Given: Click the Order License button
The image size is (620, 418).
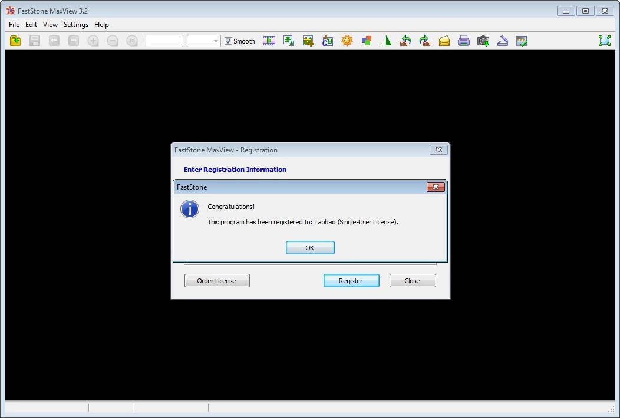Looking at the screenshot, I should point(217,280).
